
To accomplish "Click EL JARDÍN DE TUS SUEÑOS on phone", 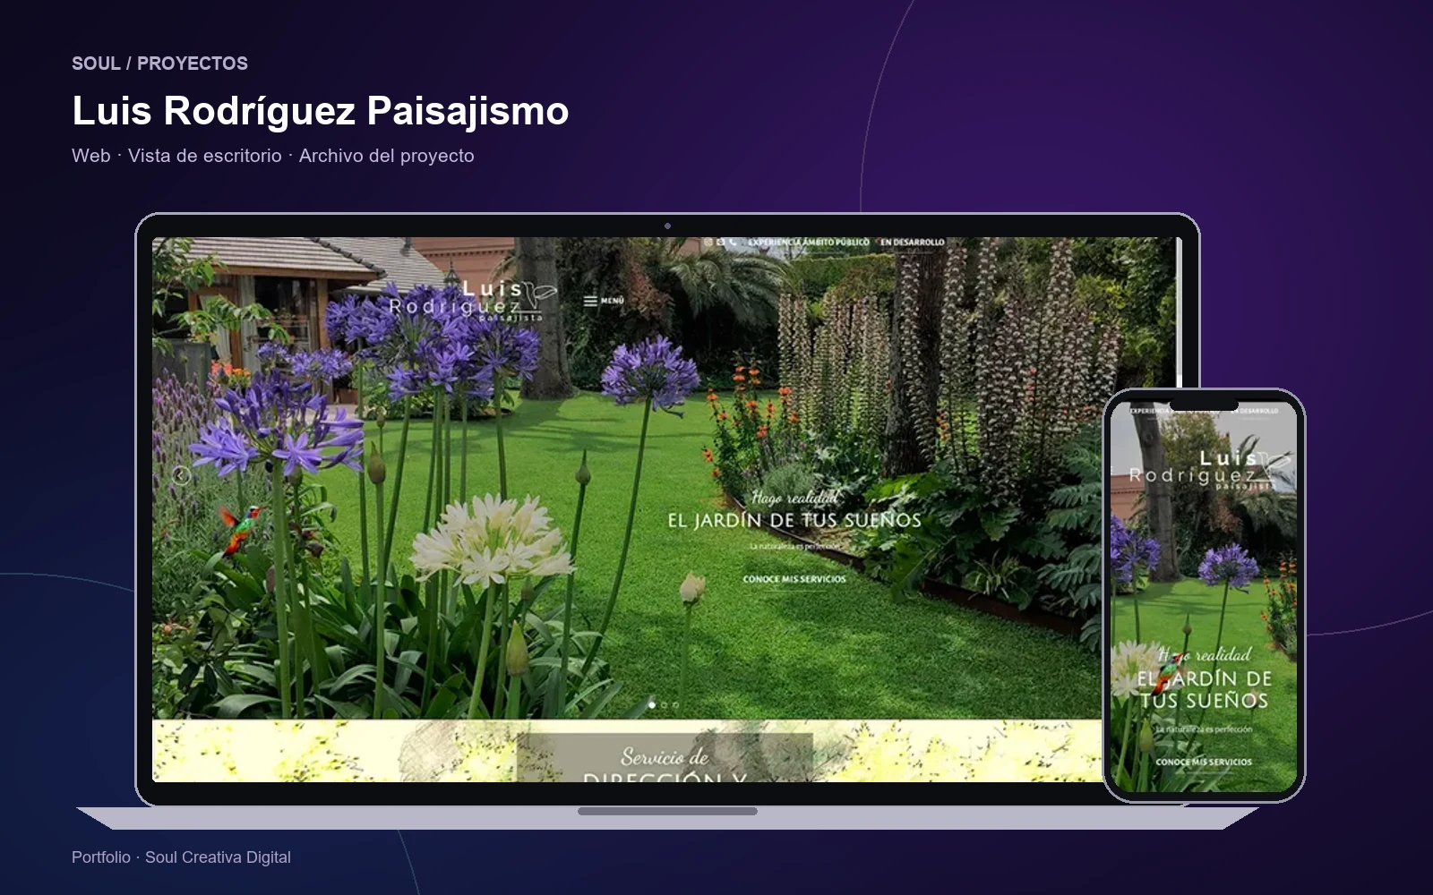I will [1204, 689].
